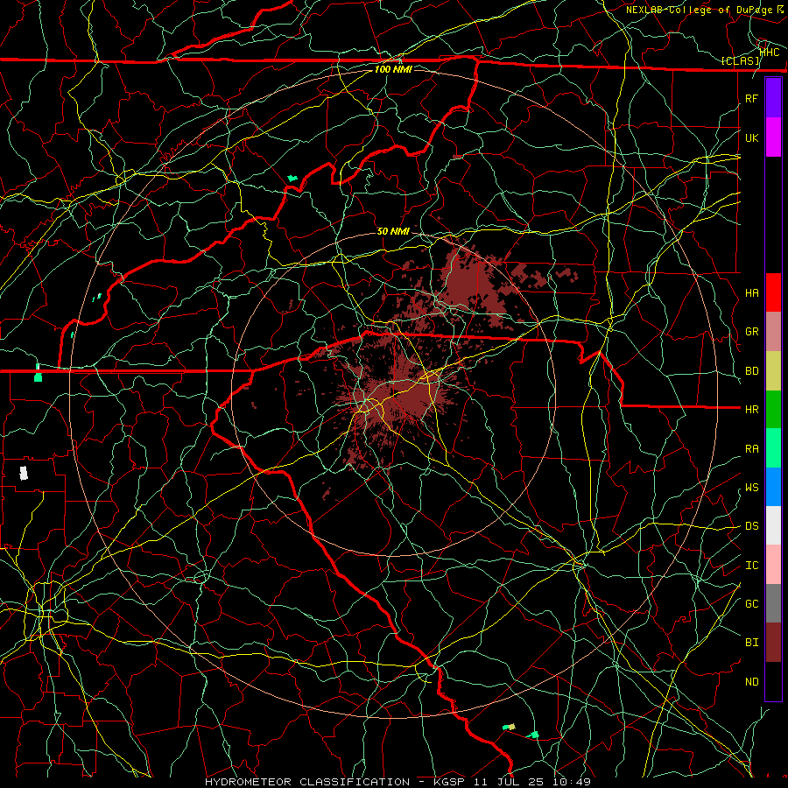
Task: Pick the RA light green legend swatch
Action: click(x=773, y=448)
